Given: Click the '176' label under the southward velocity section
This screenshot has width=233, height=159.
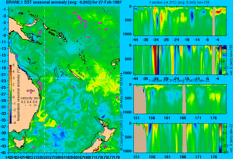Looking at the screenshot, I should [214, 157].
